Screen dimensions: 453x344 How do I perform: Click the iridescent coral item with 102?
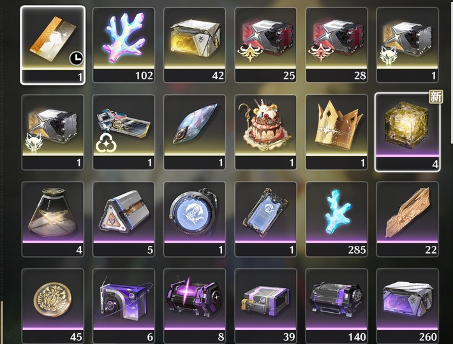[x=124, y=45]
